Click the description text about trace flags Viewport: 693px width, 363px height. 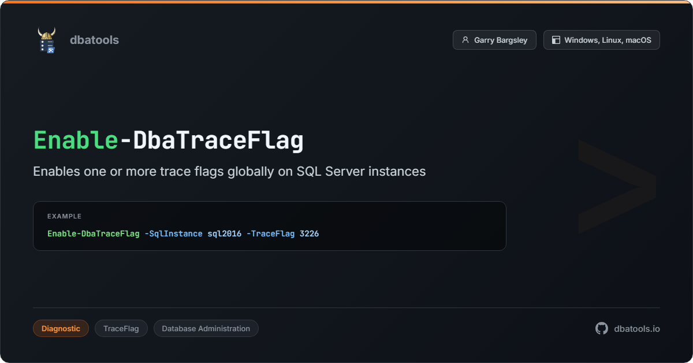(x=229, y=171)
